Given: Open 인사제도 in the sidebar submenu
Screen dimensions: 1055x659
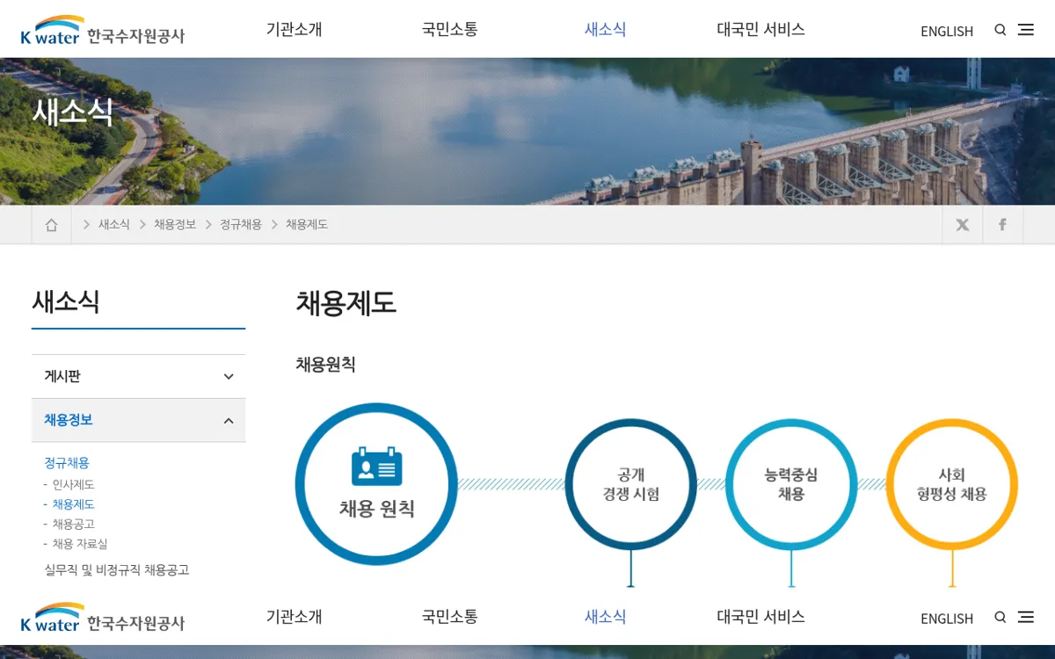Looking at the screenshot, I should (x=73, y=485).
